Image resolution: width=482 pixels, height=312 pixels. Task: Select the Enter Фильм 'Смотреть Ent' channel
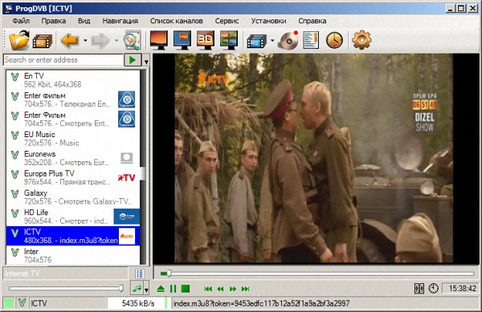(73, 119)
